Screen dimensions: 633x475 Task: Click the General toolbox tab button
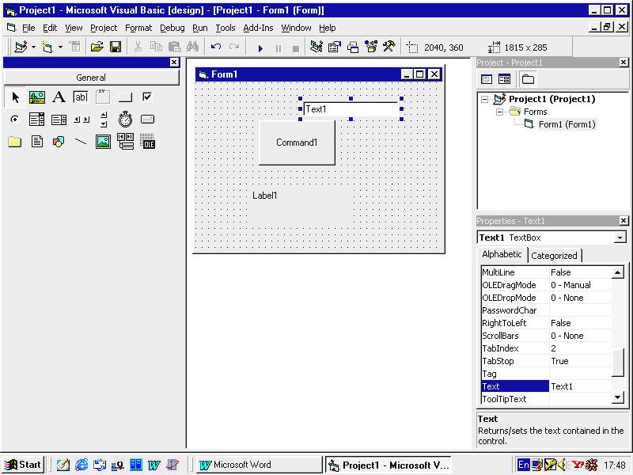(x=91, y=78)
